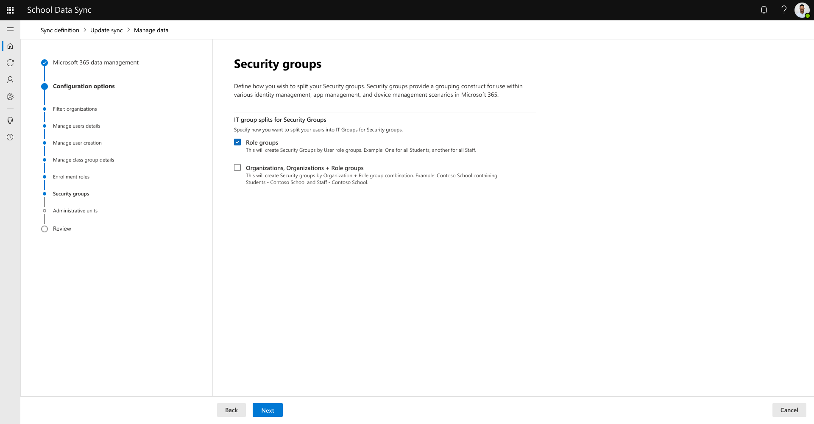Go to Enrollment roles step
The width and height of the screenshot is (814, 424).
pyautogui.click(x=71, y=177)
